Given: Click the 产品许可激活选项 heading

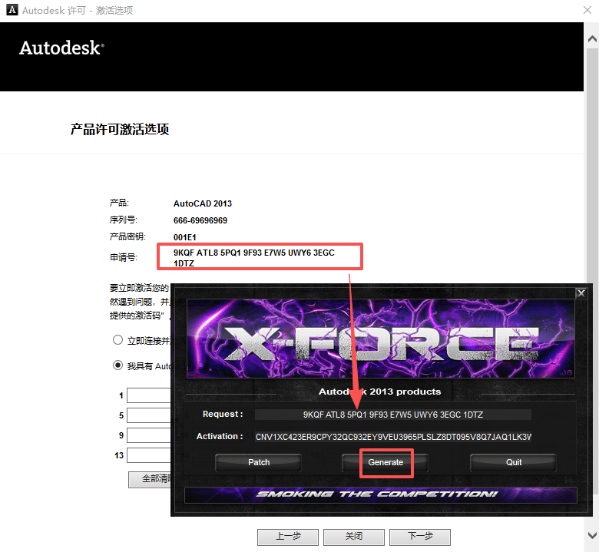Looking at the screenshot, I should click(120, 130).
